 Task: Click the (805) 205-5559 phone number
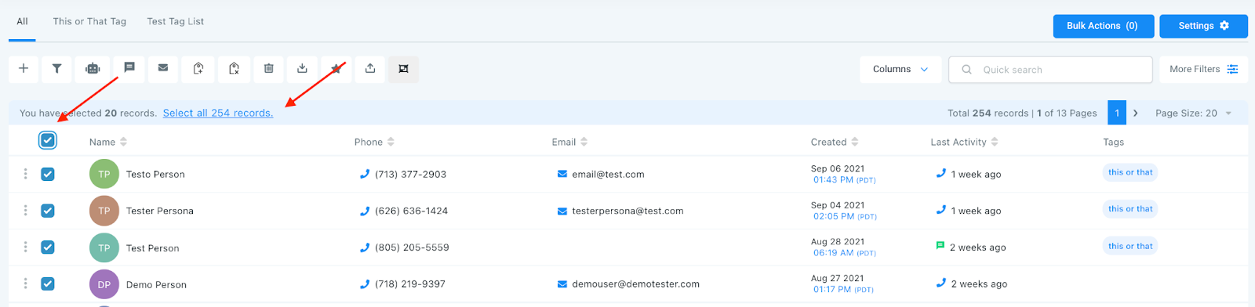(x=412, y=247)
